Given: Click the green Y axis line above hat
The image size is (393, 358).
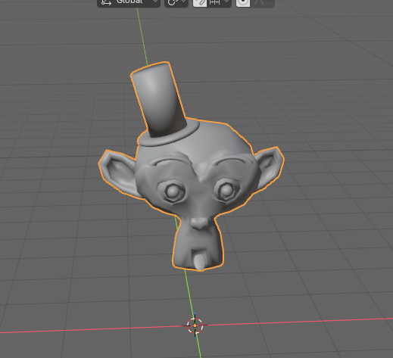Looking at the screenshot, I should pyautogui.click(x=142, y=36).
